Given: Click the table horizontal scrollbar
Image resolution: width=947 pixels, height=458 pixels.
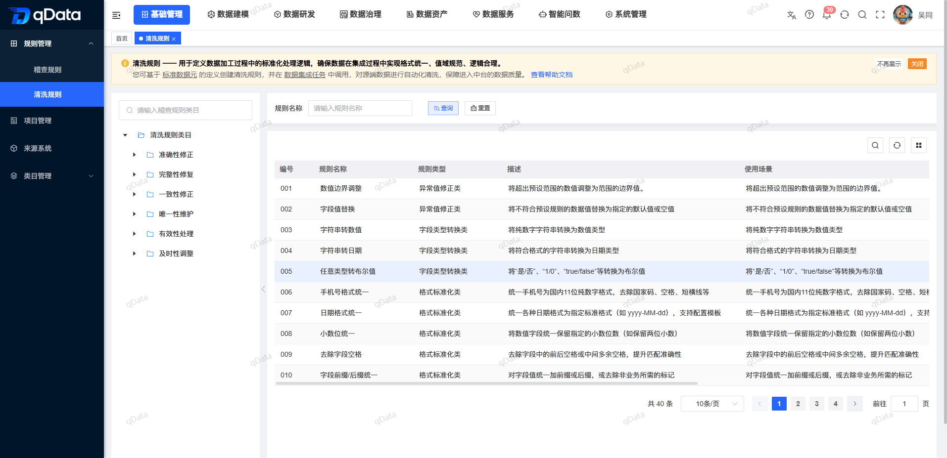Looking at the screenshot, I should click(x=486, y=383).
